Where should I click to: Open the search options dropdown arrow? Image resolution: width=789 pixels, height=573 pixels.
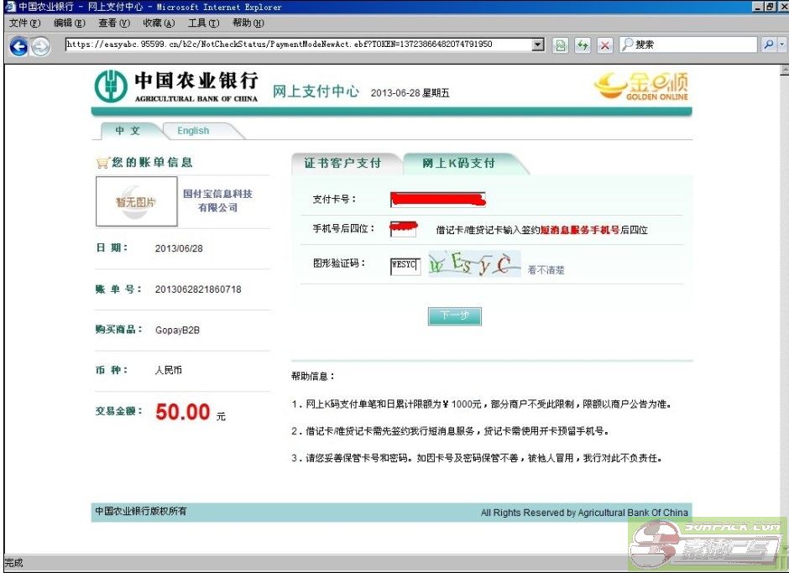(782, 44)
